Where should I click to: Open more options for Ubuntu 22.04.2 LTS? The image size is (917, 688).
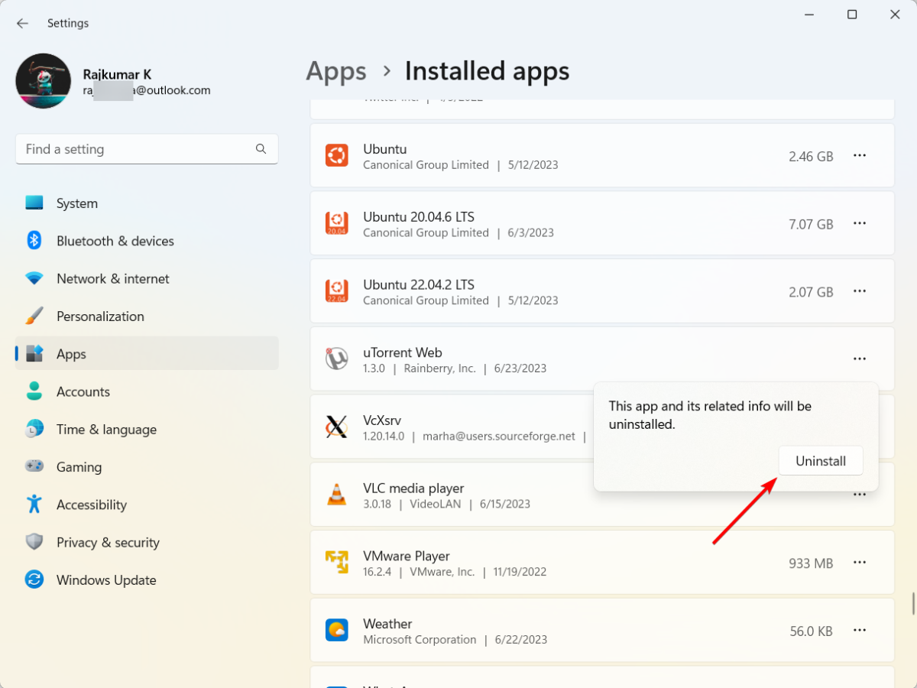[x=860, y=290]
